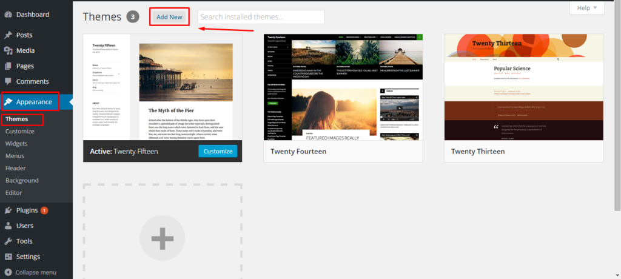Click the Media library icon
Viewport: 621px width, 279px height.
click(8, 50)
